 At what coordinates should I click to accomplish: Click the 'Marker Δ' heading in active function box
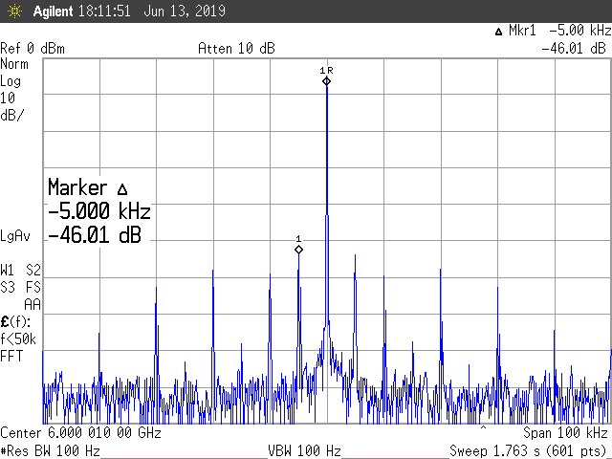87,187
